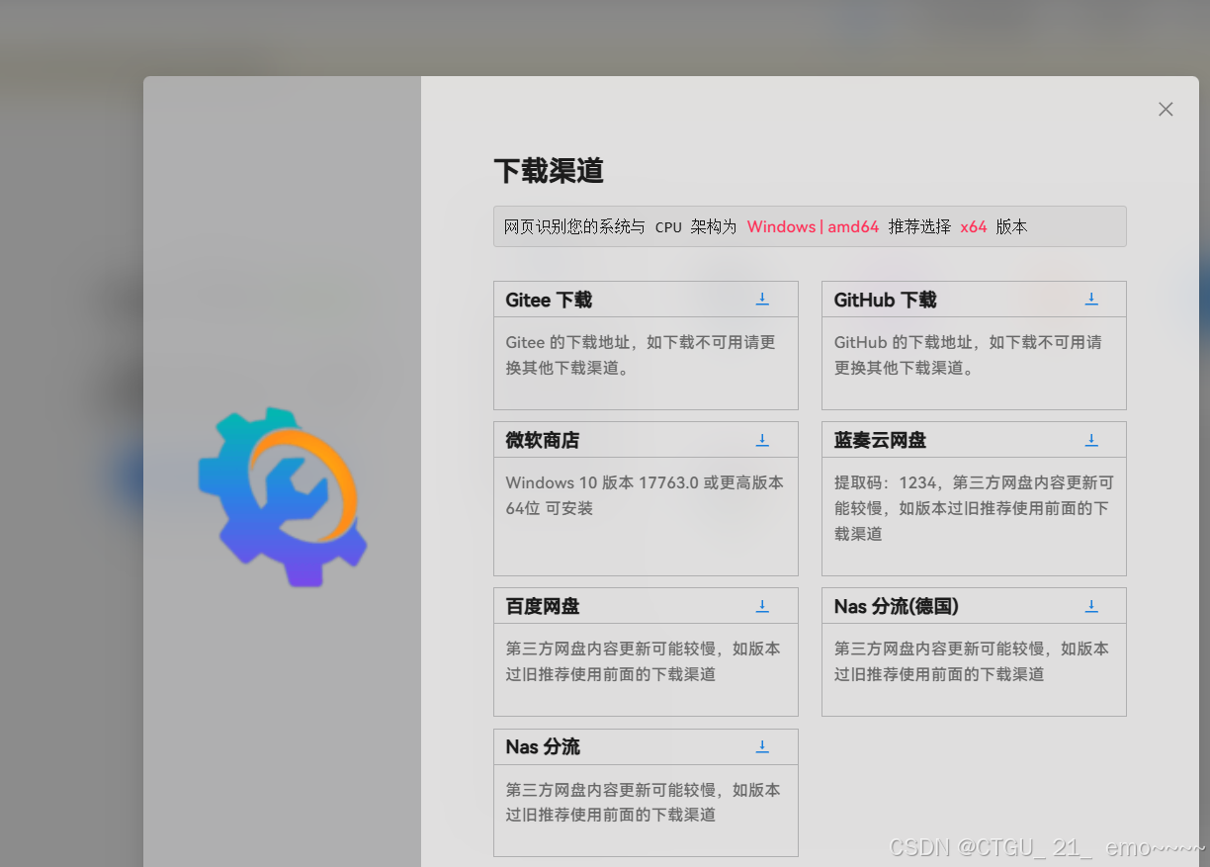The height and width of the screenshot is (867, 1210).
Task: Click the 下载渠道 heading
Action: click(549, 170)
